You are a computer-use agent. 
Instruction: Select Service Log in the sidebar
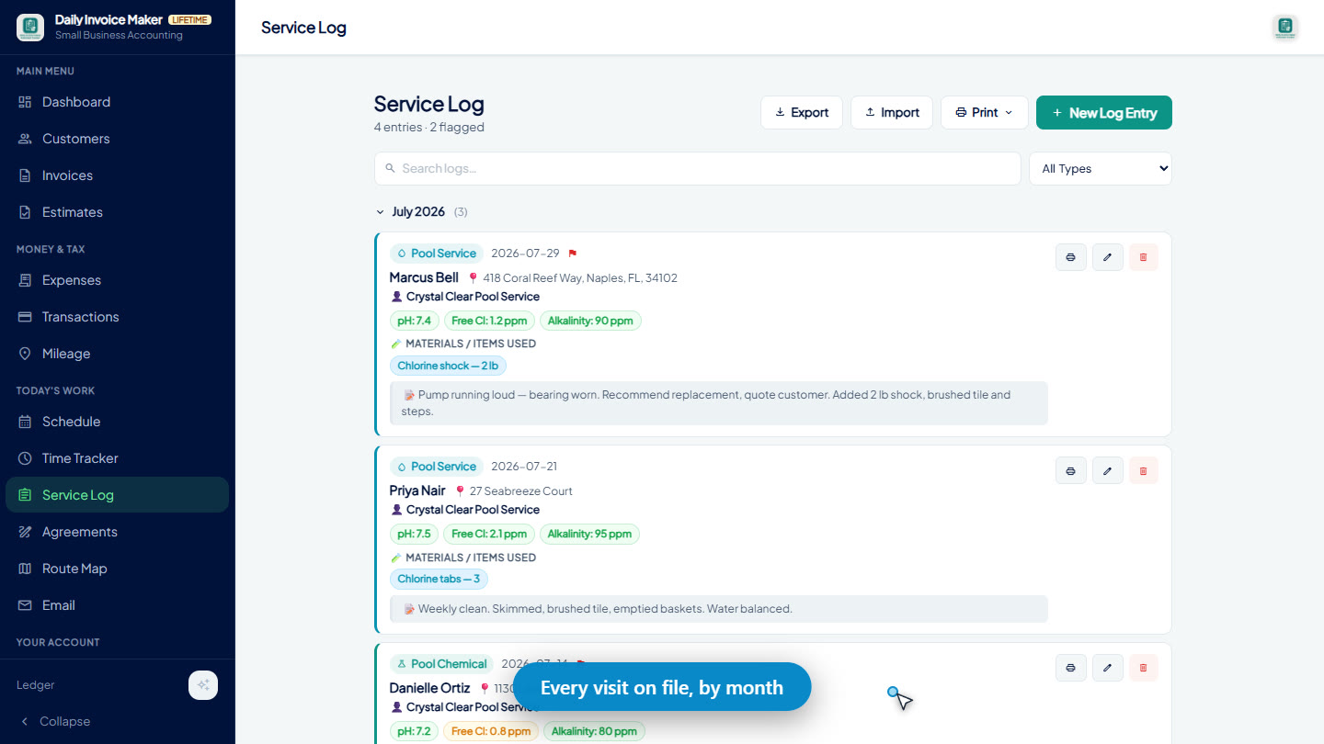[x=117, y=495]
